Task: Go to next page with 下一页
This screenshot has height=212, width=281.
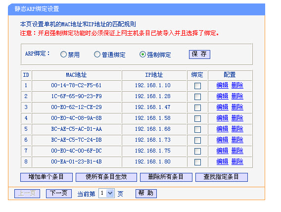Action: pyautogui.click(x=59, y=194)
